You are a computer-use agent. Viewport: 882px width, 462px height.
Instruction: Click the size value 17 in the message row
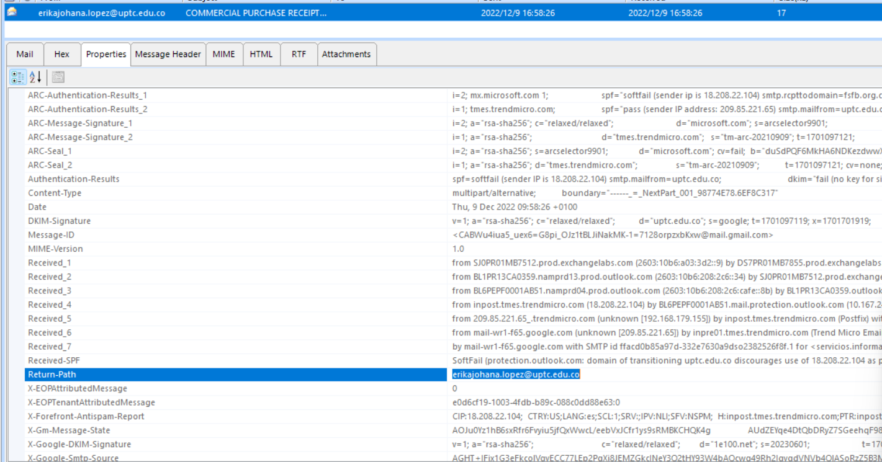click(x=781, y=12)
